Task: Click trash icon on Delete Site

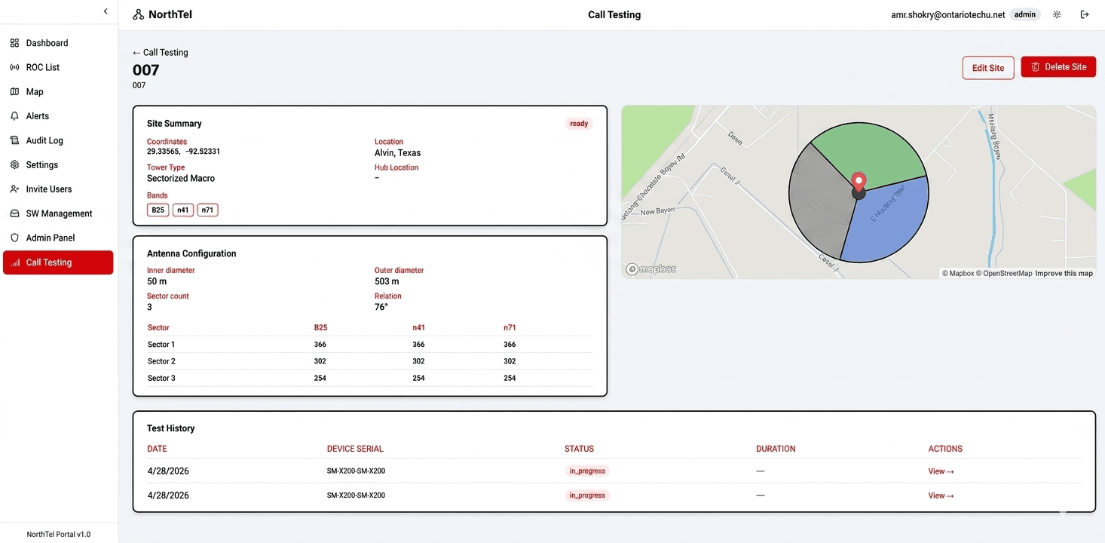Action: pyautogui.click(x=1036, y=66)
